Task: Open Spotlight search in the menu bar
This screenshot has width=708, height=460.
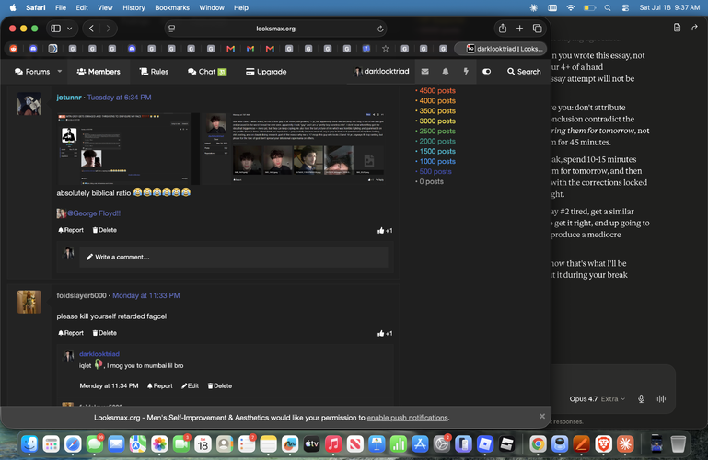Action: coord(608,7)
